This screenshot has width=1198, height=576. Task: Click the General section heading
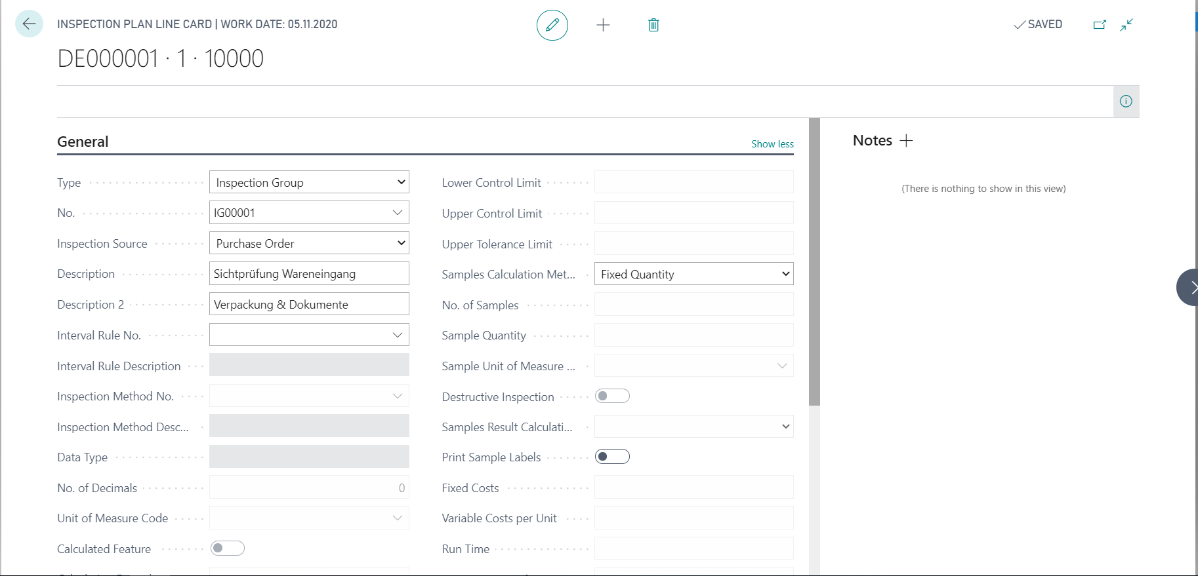click(83, 142)
